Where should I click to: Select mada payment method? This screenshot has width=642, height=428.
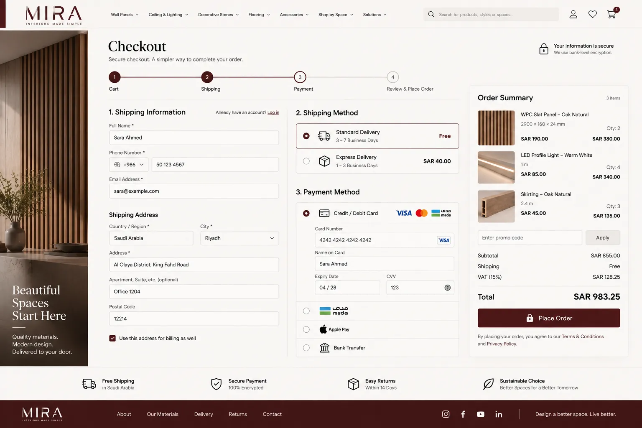(x=306, y=311)
